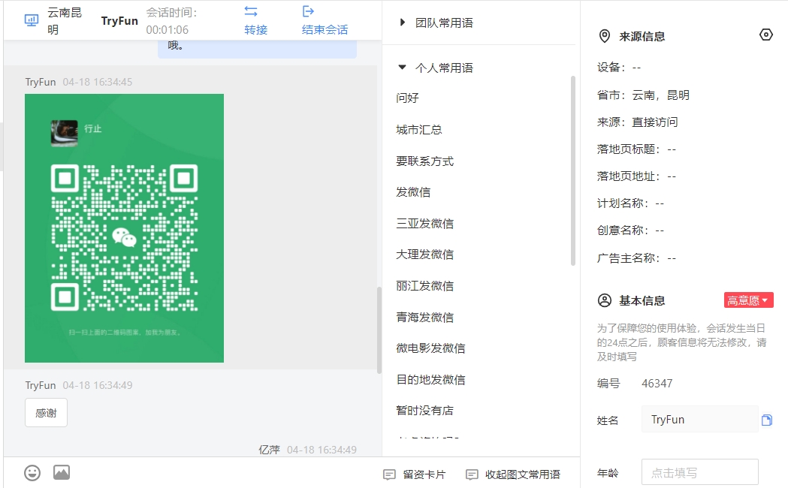Open the emoji picker smiley icon

pos(32,472)
